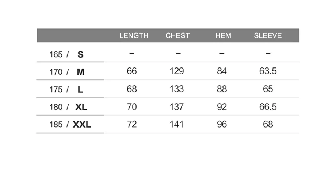Select the XXL chest value 141

point(176,124)
